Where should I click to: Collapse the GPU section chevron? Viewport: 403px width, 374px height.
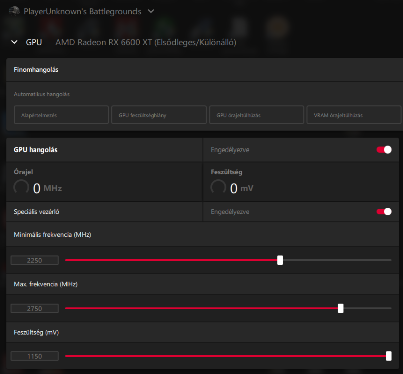[14, 42]
